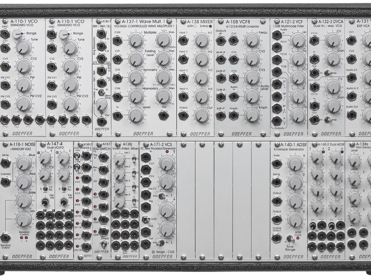Click the Emph. knob on A-108 VCF8

click(252, 115)
